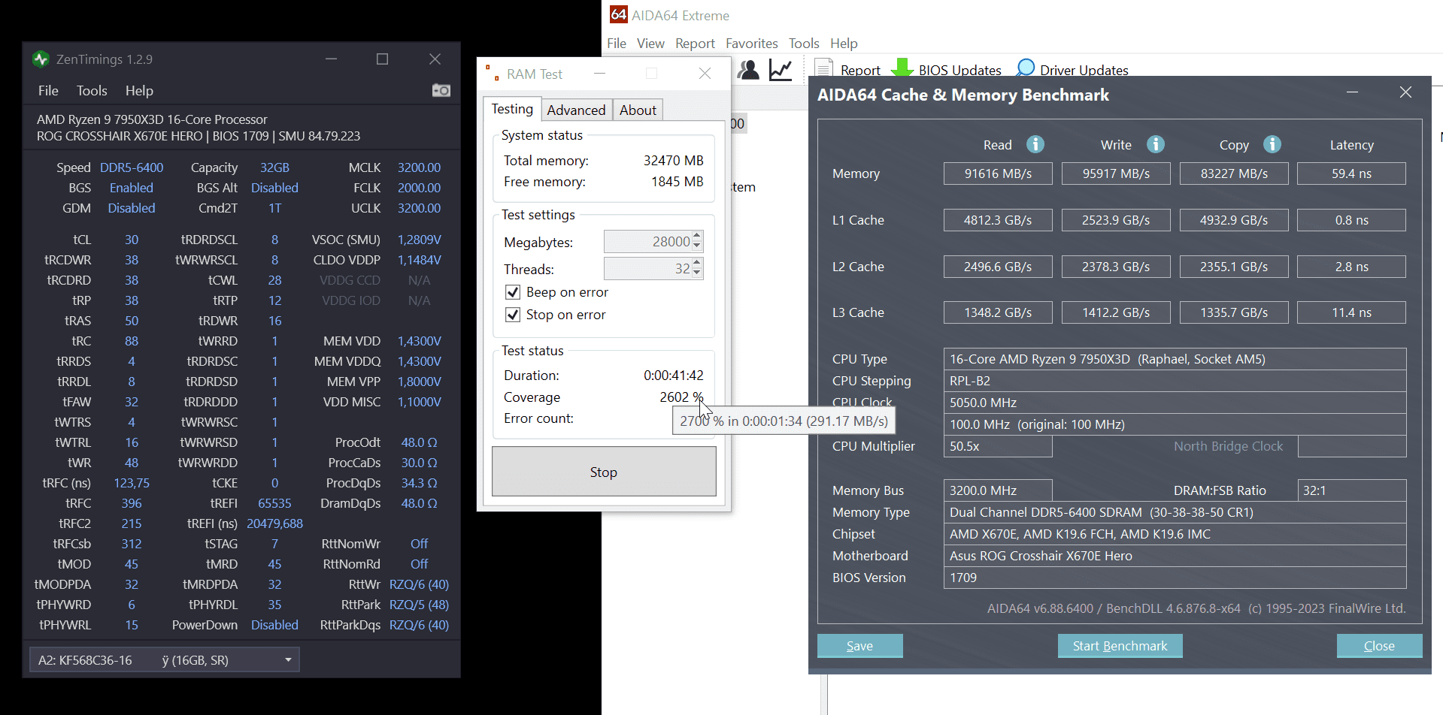Decrease Threads with the down arrow

[697, 273]
